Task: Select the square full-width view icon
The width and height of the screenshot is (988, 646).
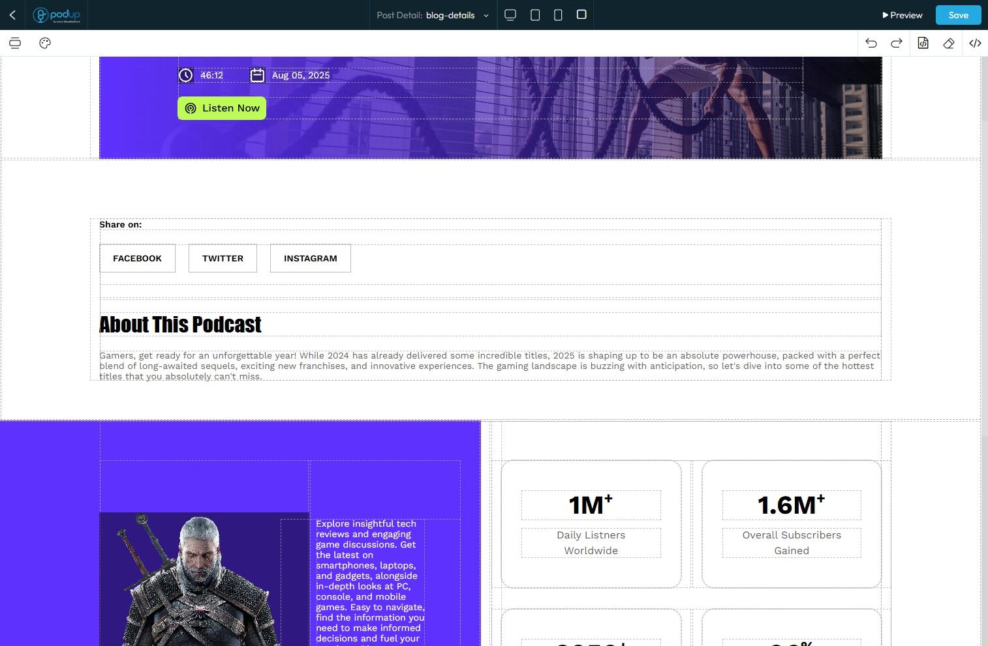Action: pos(581,14)
